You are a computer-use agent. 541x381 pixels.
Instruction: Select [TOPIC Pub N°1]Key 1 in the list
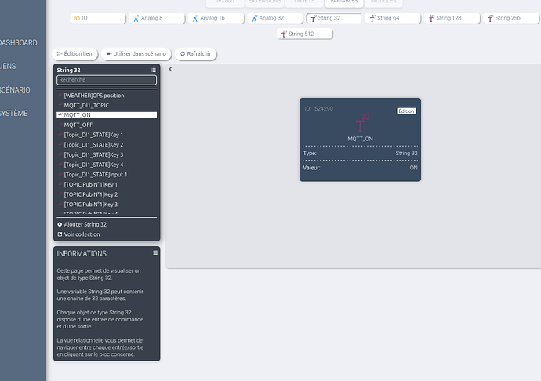coord(90,184)
